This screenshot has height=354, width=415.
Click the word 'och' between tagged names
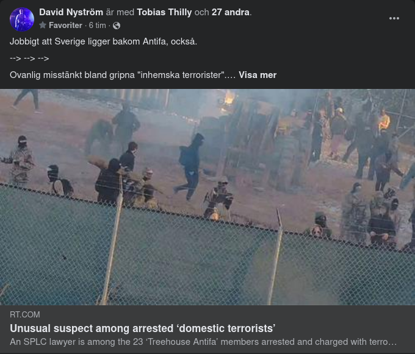201,12
